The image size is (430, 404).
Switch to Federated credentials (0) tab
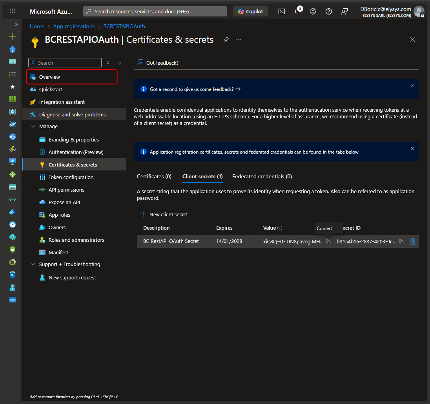coord(262,177)
